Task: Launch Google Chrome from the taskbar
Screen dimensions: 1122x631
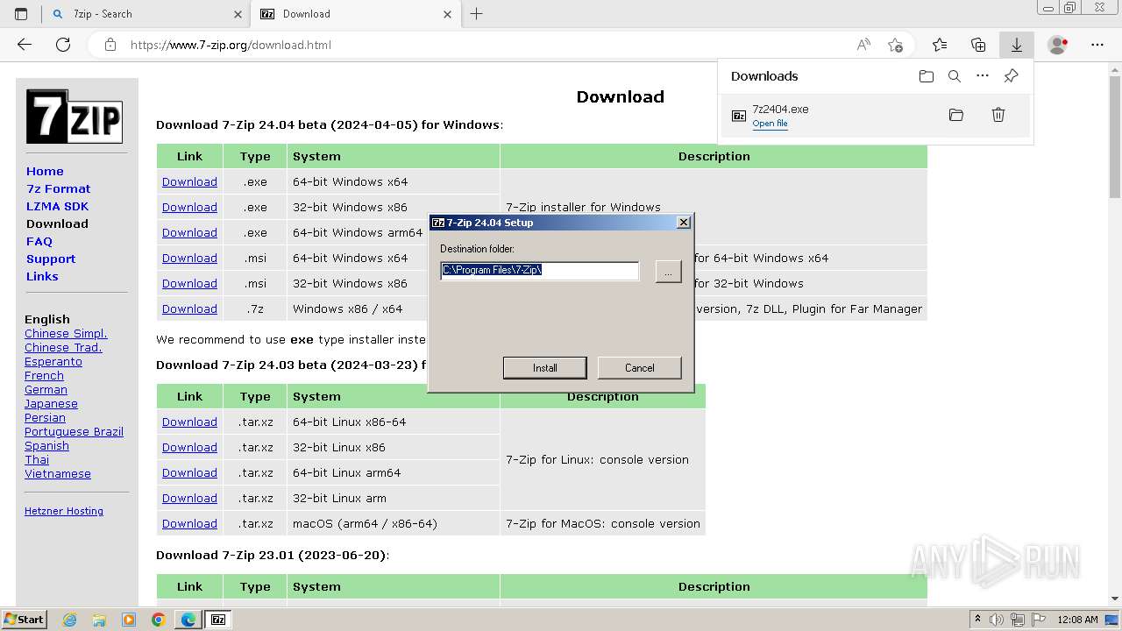Action: pyautogui.click(x=158, y=620)
